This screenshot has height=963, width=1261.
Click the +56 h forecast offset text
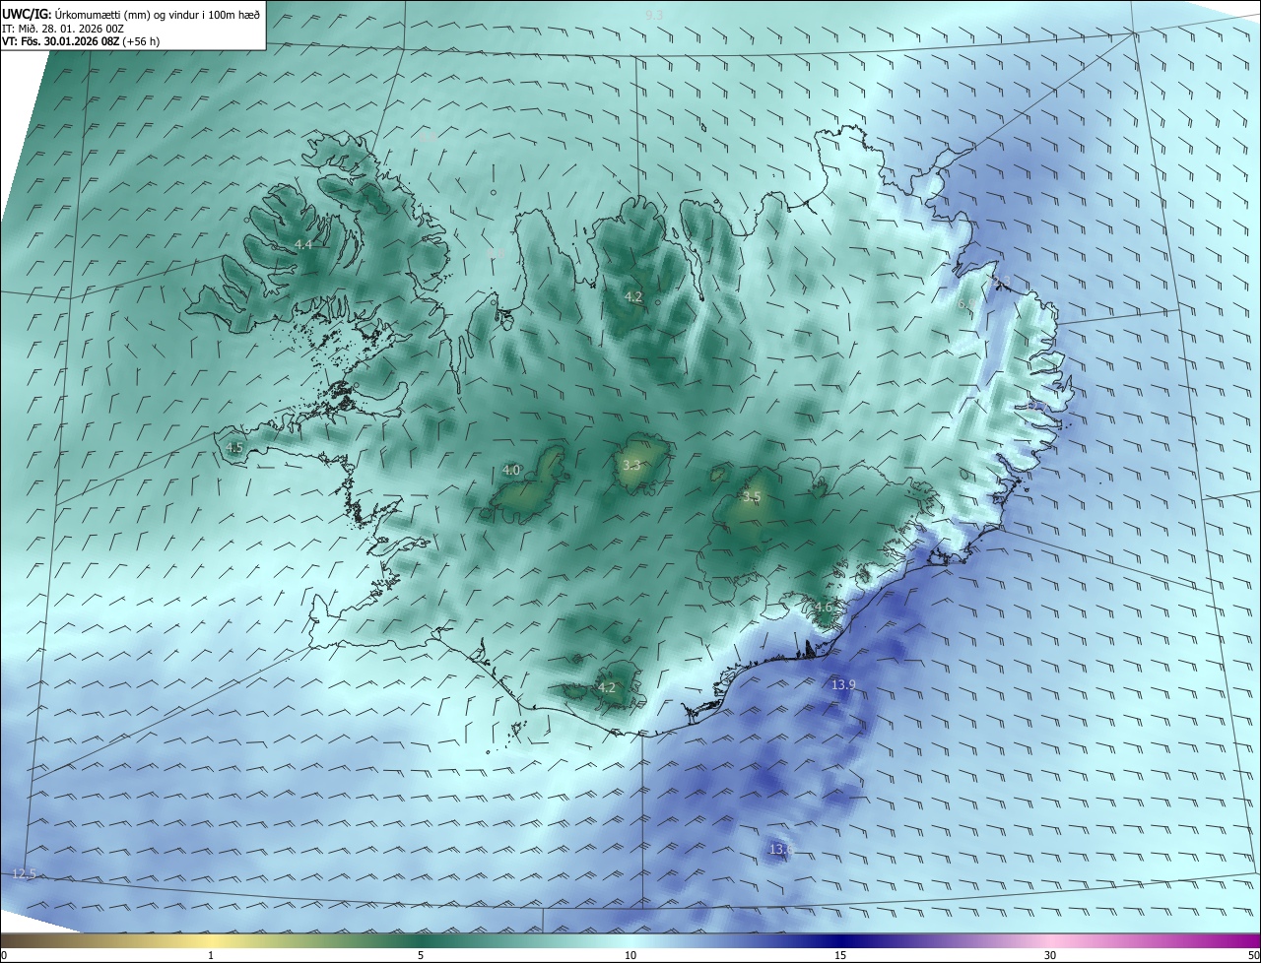click(x=142, y=41)
